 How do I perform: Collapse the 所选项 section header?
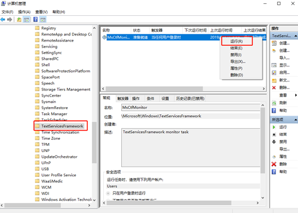(x=295, y=120)
